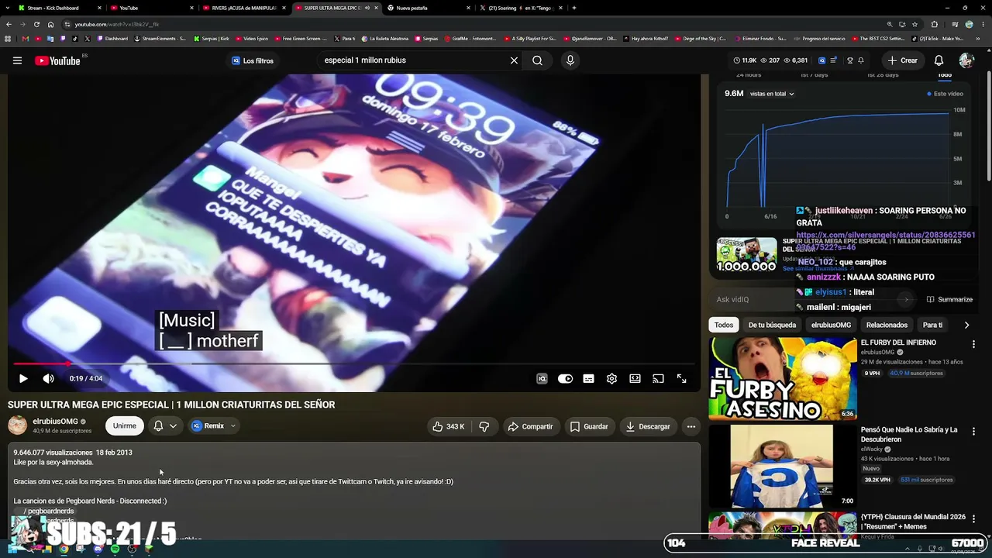Share the video via Compartir

(530, 426)
